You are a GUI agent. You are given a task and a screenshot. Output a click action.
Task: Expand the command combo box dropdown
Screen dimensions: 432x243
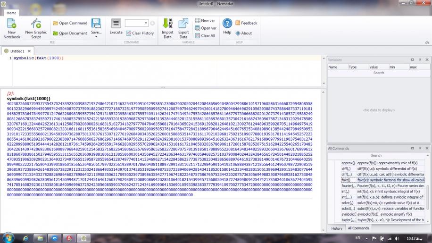pyautogui.click(x=146, y=23)
